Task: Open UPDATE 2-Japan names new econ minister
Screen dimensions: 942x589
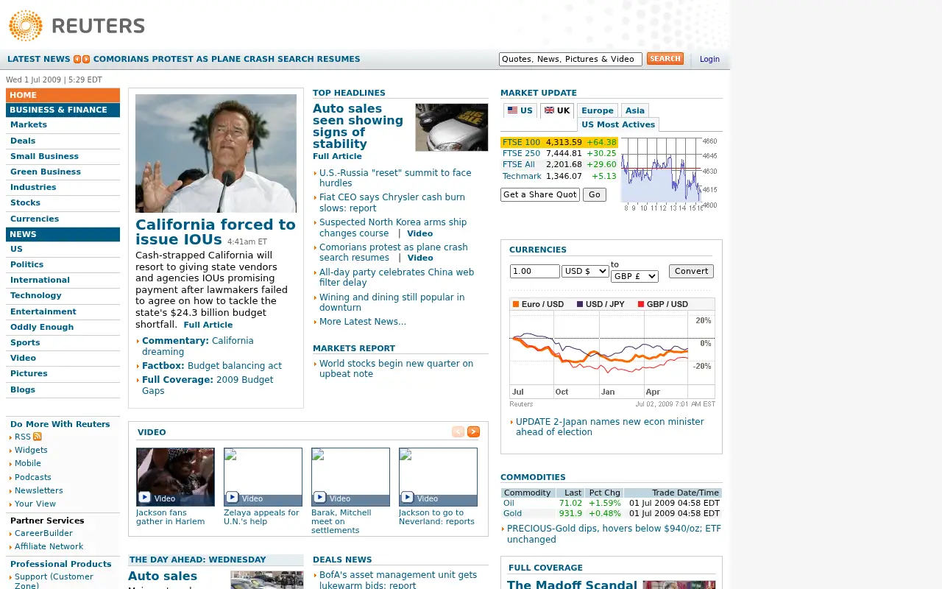Action: (x=609, y=427)
